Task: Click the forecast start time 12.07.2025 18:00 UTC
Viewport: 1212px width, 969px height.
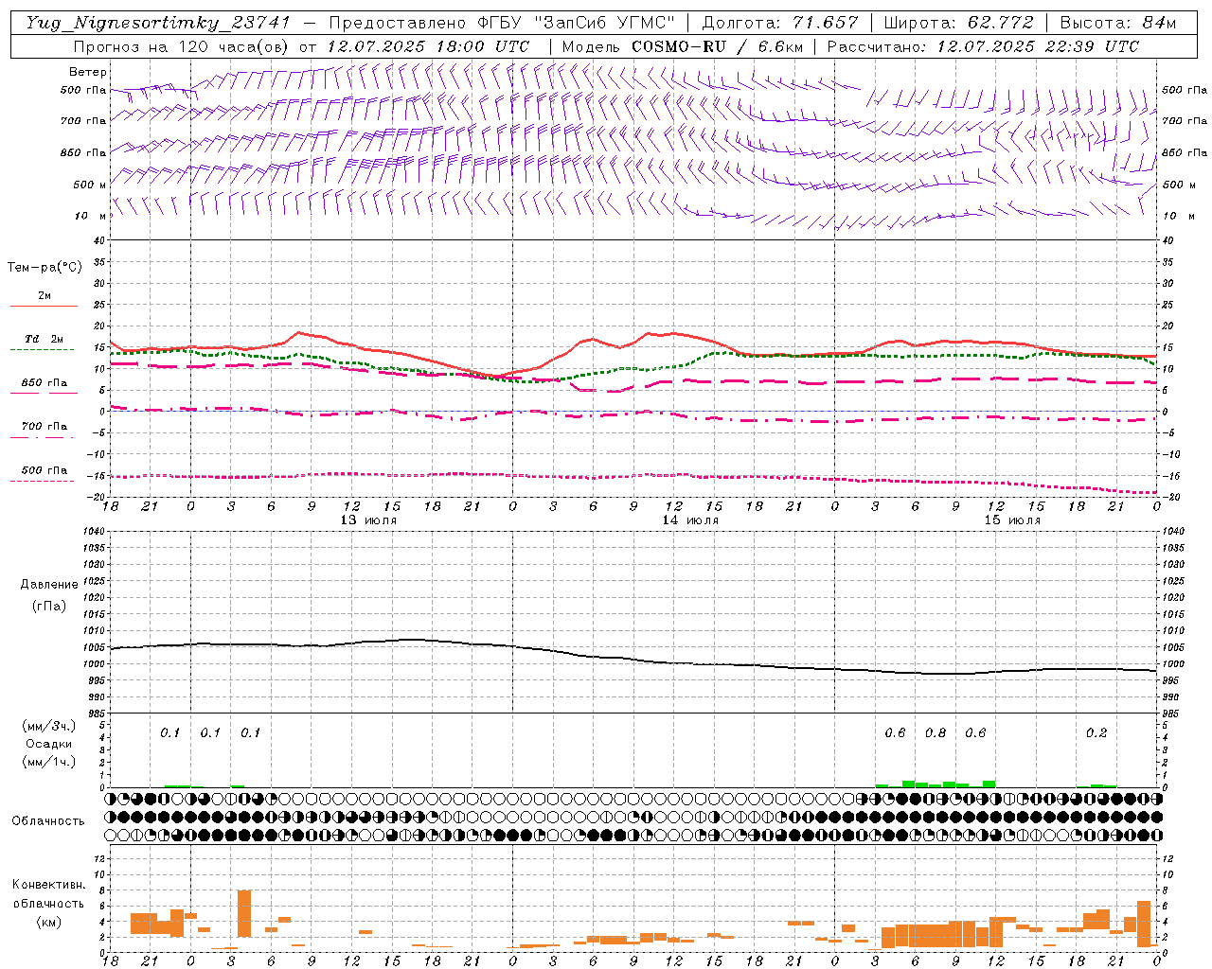Action: (428, 46)
